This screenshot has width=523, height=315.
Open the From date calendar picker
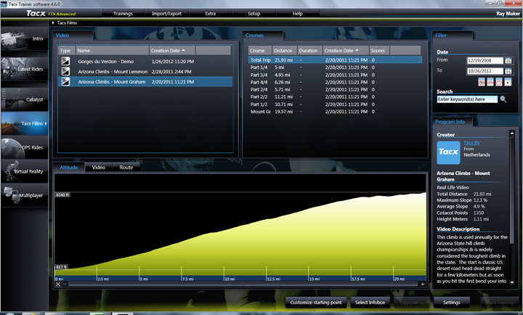508,61
